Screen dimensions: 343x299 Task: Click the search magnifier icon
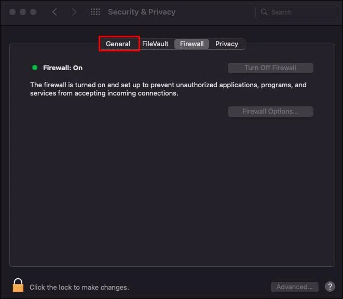point(264,12)
